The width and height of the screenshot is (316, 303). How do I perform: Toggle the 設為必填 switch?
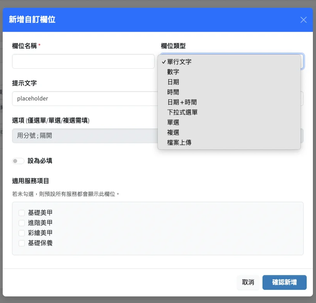pos(18,161)
